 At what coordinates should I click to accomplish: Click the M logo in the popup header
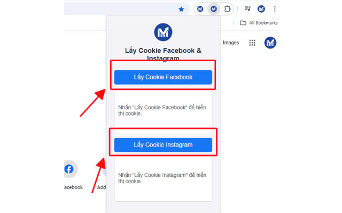(163, 32)
